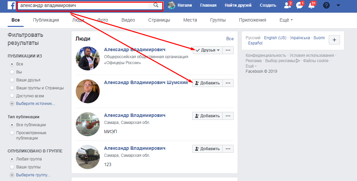Switch language to English (US)

pyautogui.click(x=275, y=38)
